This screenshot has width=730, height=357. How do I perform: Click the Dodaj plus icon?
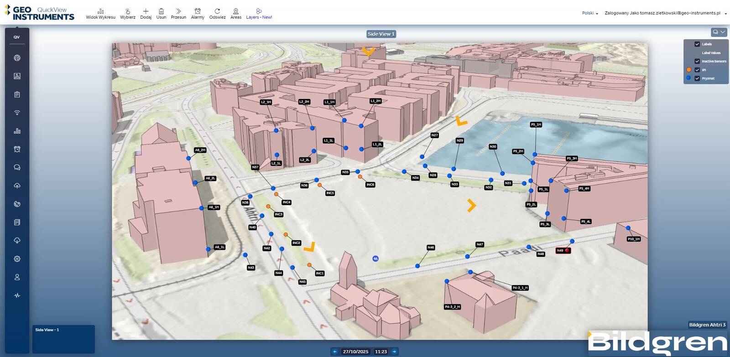(146, 13)
